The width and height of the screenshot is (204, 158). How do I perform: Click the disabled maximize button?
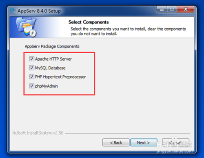172,9
